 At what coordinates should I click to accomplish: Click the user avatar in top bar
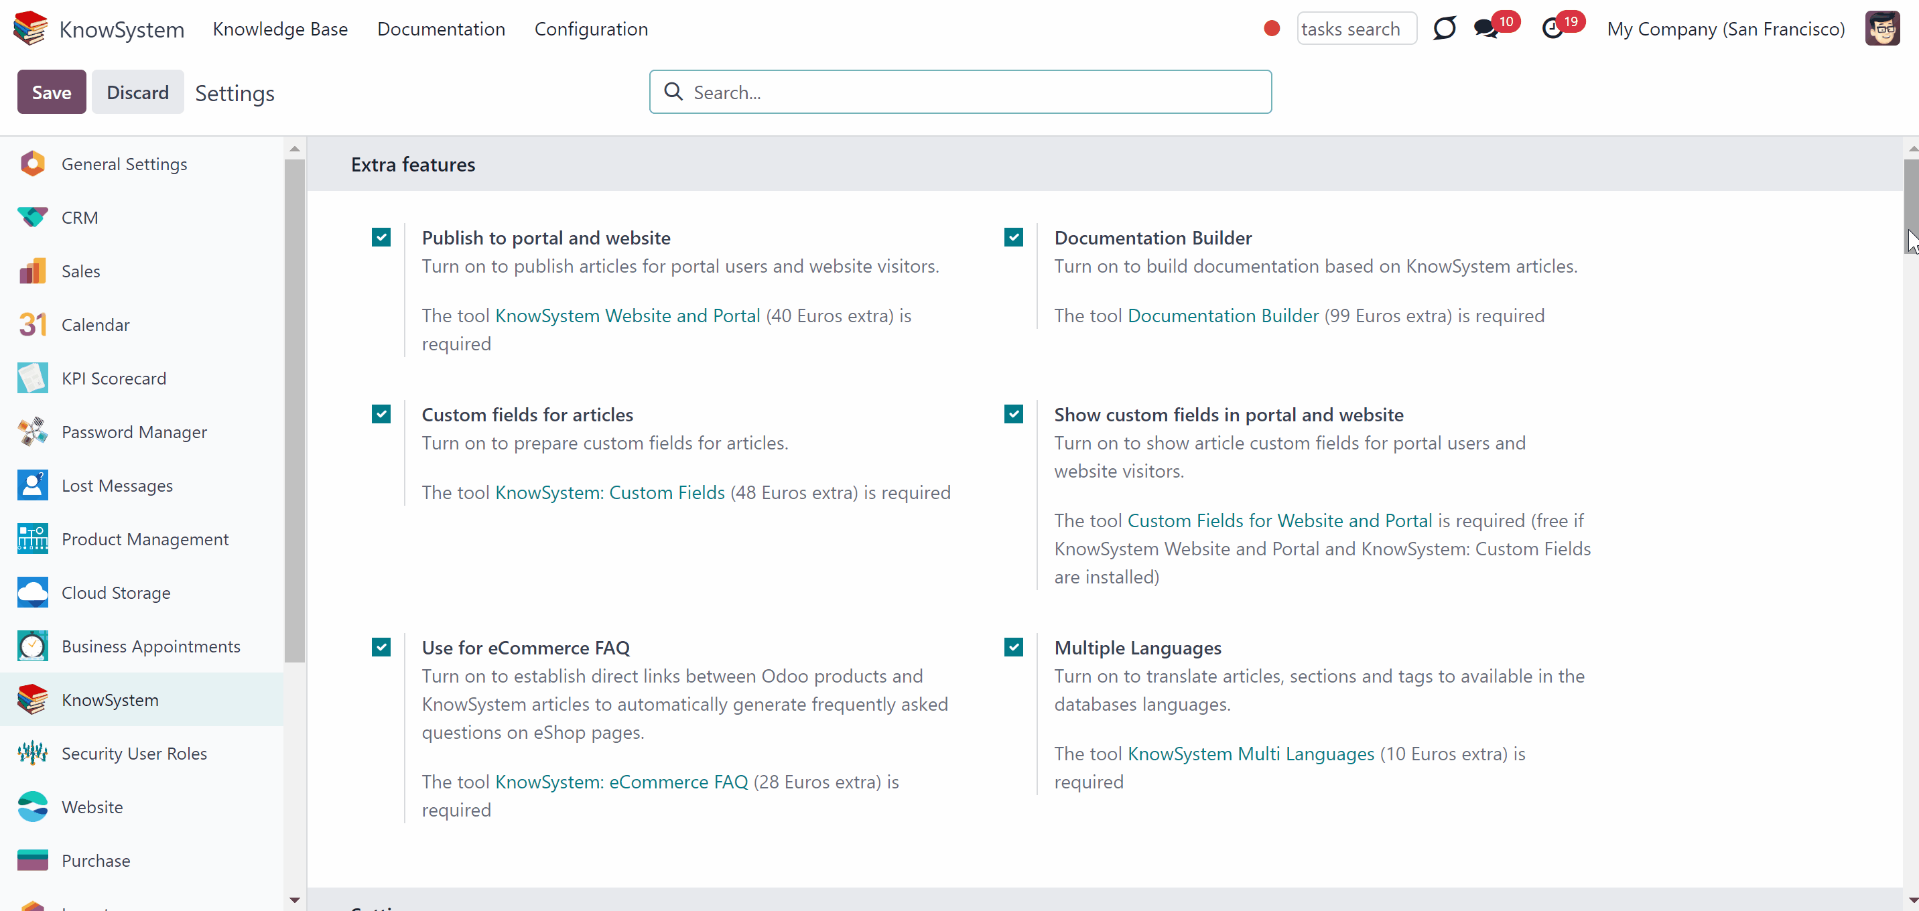[x=1881, y=29]
